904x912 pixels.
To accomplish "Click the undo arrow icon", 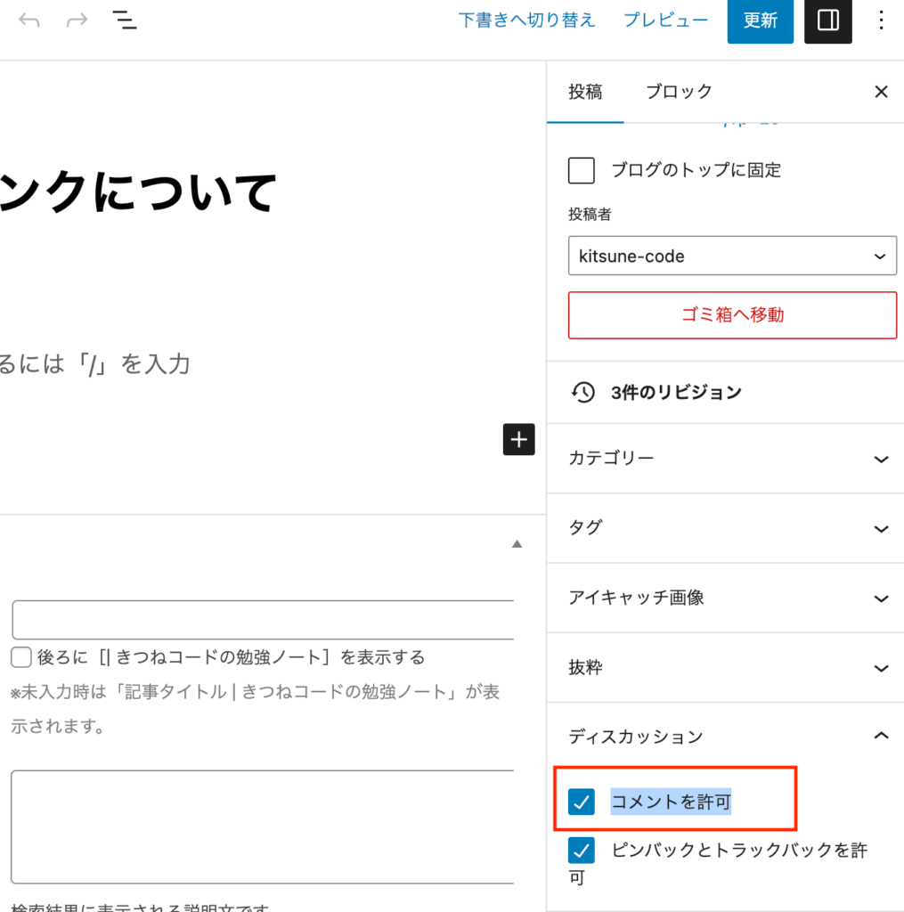I will 29,21.
